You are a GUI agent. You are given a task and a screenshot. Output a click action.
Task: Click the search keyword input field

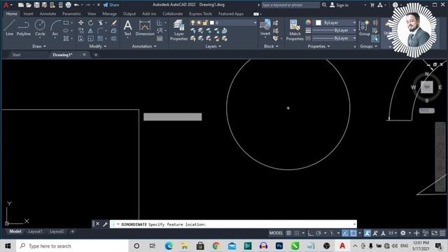(290, 5)
